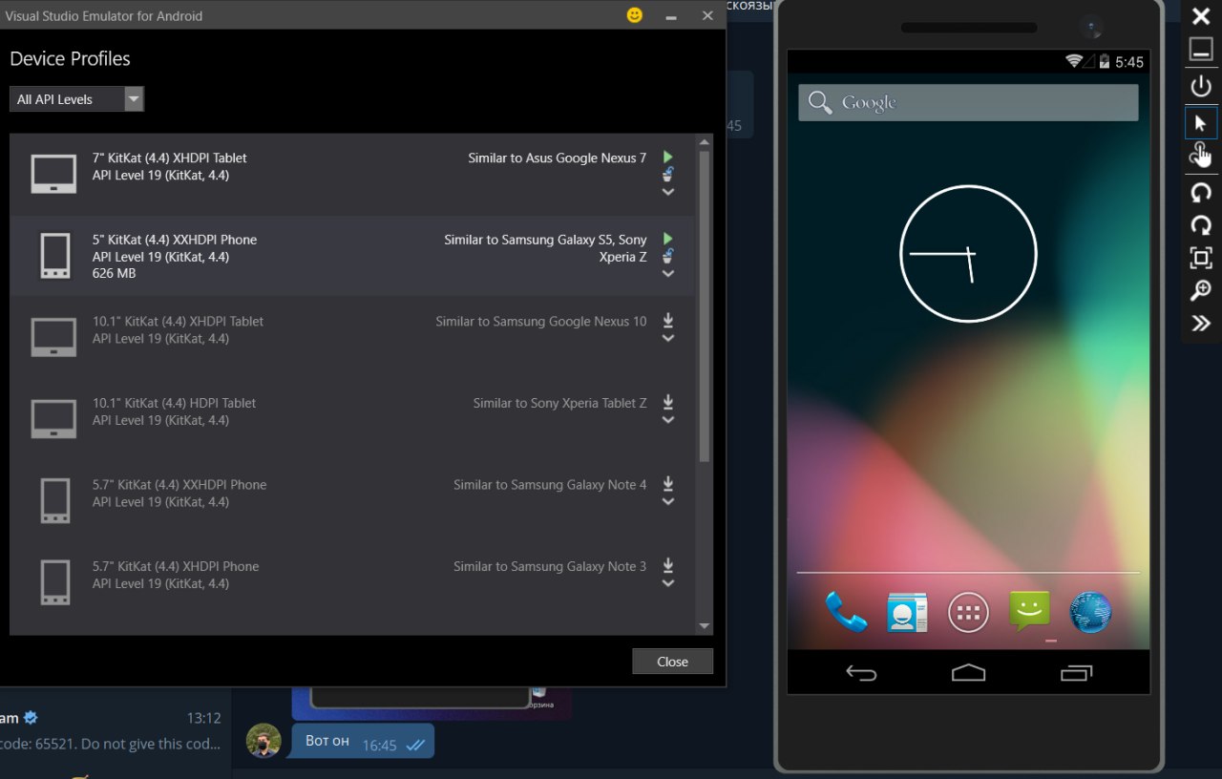Close the emulator with toolbar X
1222x779 pixels.
[x=1201, y=15]
